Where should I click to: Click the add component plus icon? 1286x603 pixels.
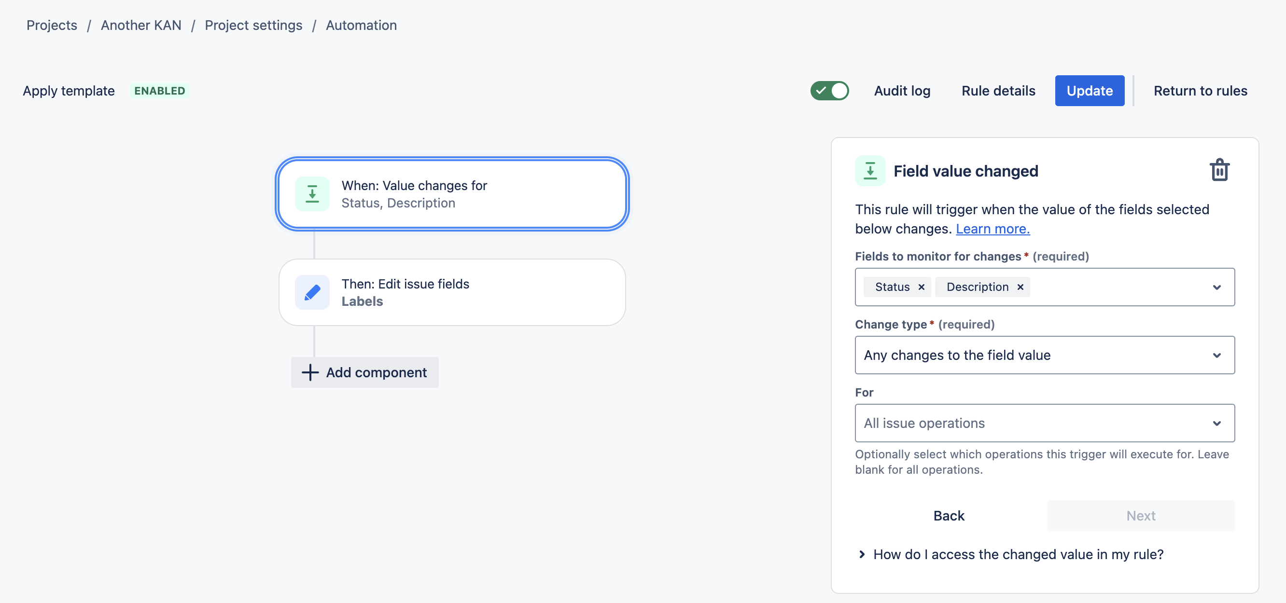click(310, 372)
